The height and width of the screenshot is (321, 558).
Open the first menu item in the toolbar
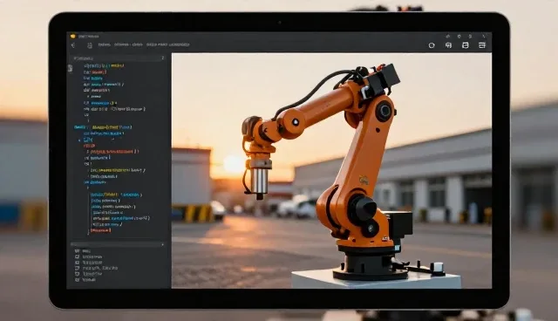pyautogui.click(x=105, y=44)
